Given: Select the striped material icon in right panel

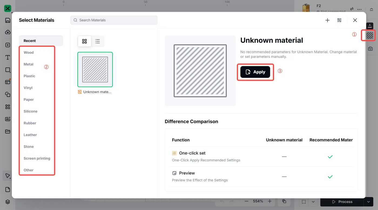Looking at the screenshot, I should (370, 35).
